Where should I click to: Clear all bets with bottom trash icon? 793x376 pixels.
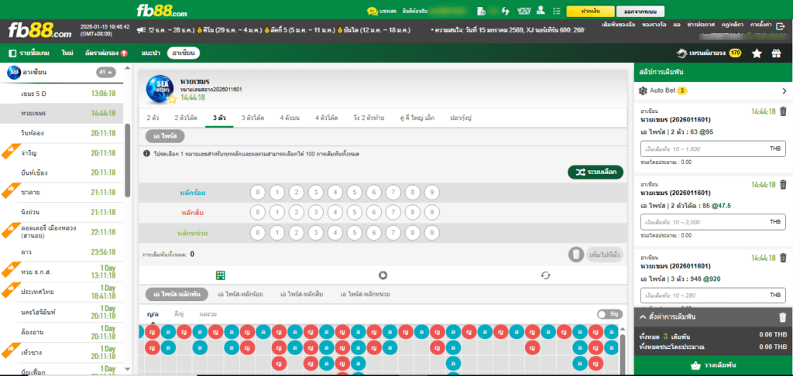(782, 317)
